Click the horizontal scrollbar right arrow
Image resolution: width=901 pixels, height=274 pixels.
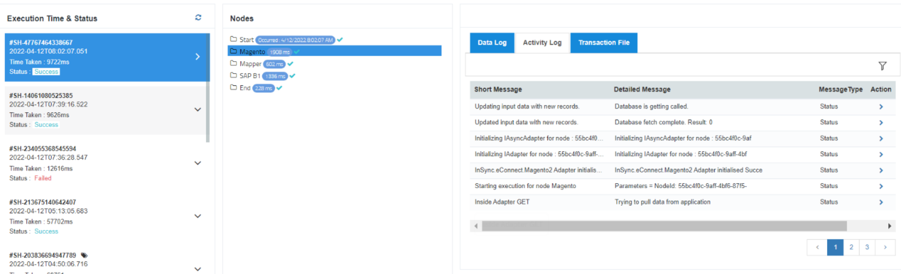(889, 226)
